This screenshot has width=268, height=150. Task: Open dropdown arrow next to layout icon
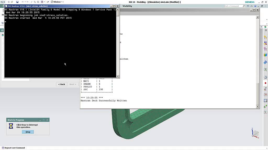pyautogui.click(x=44, y=2)
